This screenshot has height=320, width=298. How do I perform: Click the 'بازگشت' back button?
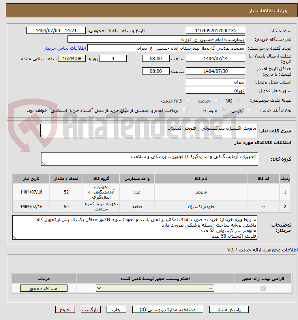tap(90, 310)
